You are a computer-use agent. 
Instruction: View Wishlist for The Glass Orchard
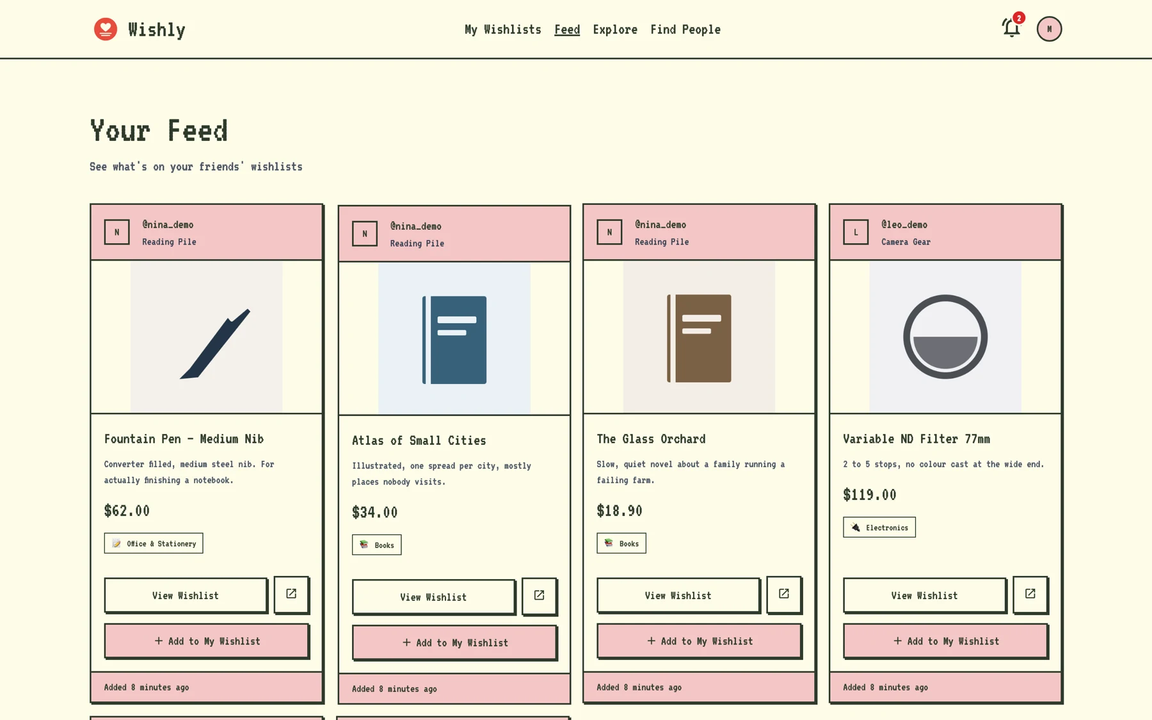[678, 595]
